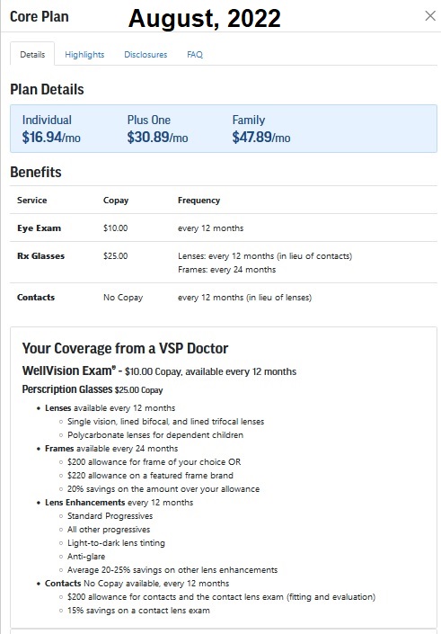Close the Core Plan dialog

coord(430,16)
